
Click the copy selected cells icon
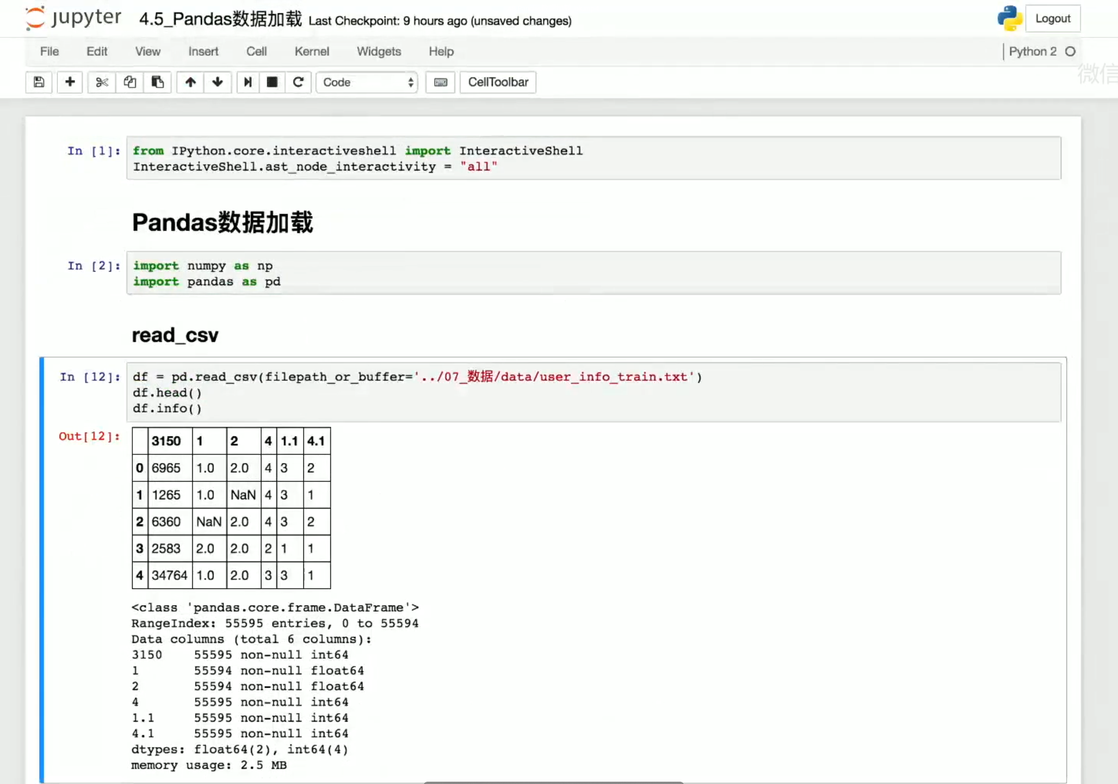pyautogui.click(x=130, y=82)
